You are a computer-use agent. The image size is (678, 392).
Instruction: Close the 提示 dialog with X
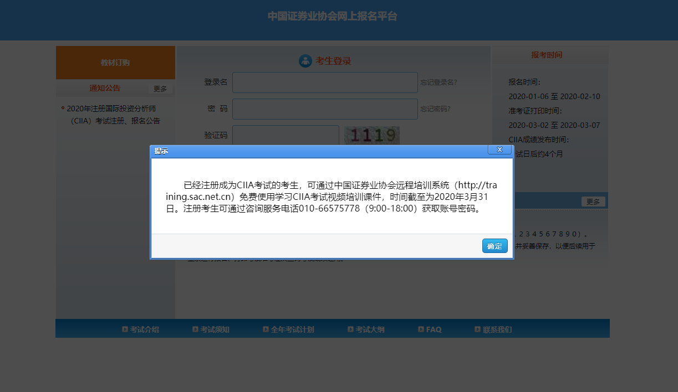click(x=499, y=149)
